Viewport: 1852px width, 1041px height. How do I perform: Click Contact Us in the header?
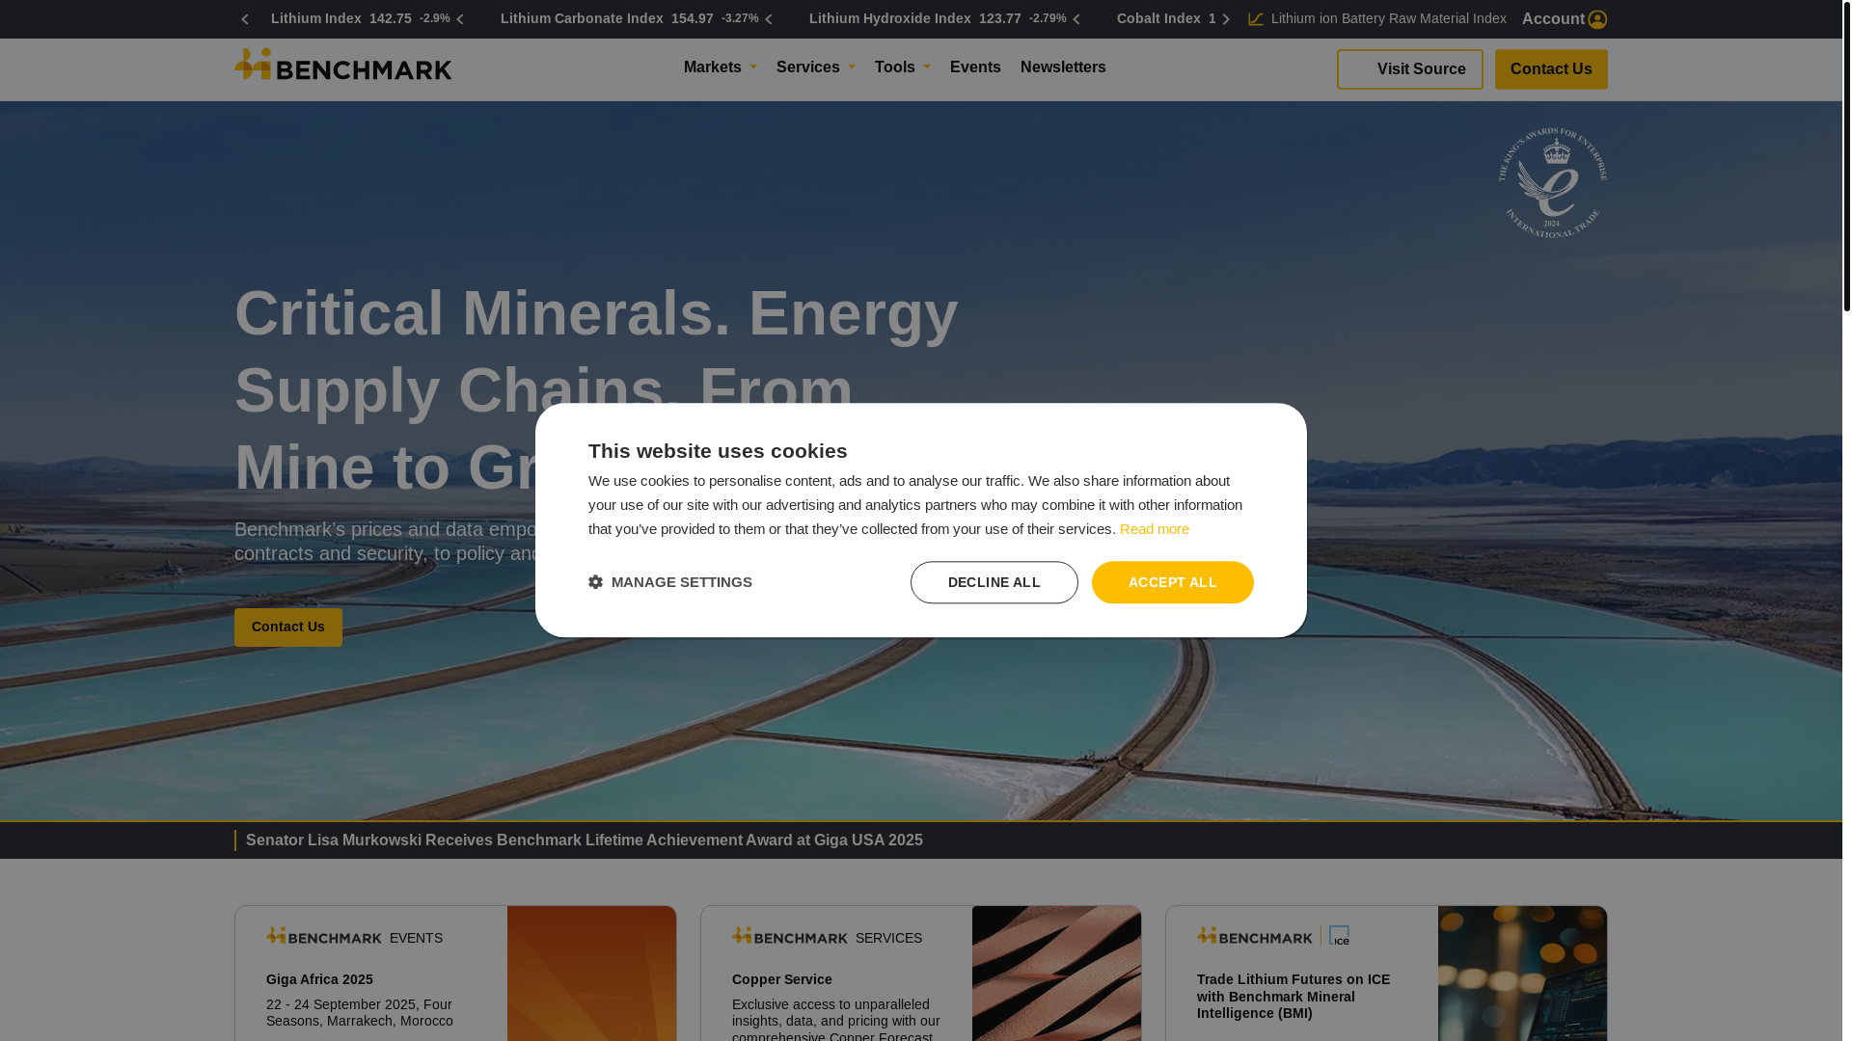click(x=1551, y=69)
